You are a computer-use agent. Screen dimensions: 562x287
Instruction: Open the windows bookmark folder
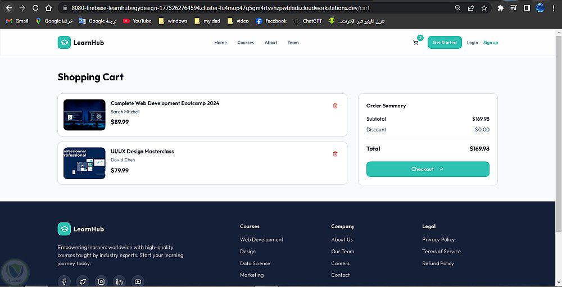pos(173,21)
